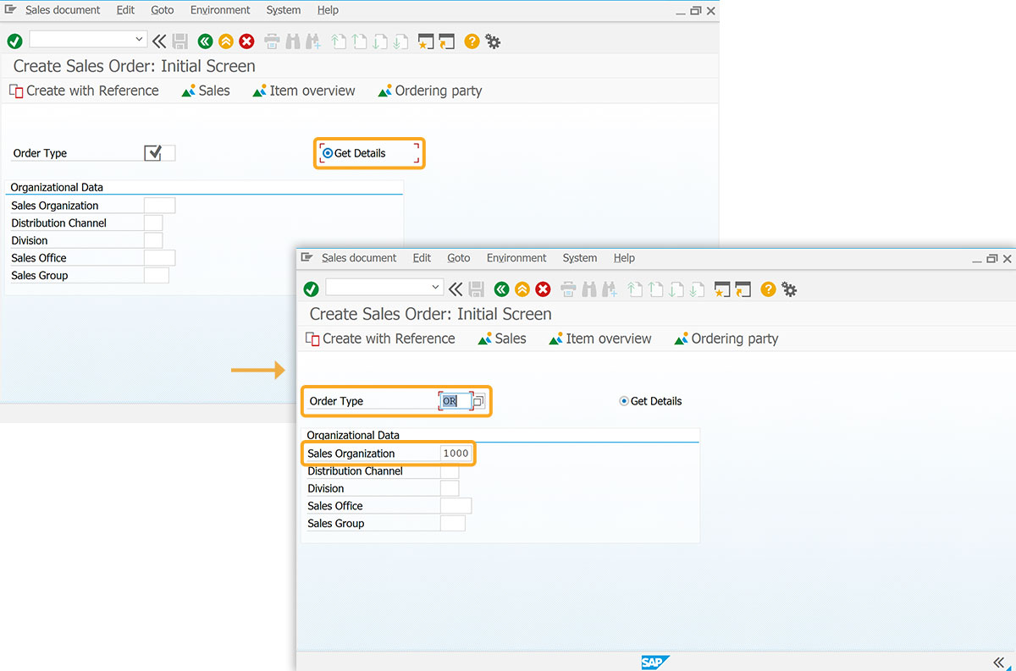
Task: Open Customize Local Layout gear in rear window
Action: click(x=493, y=41)
